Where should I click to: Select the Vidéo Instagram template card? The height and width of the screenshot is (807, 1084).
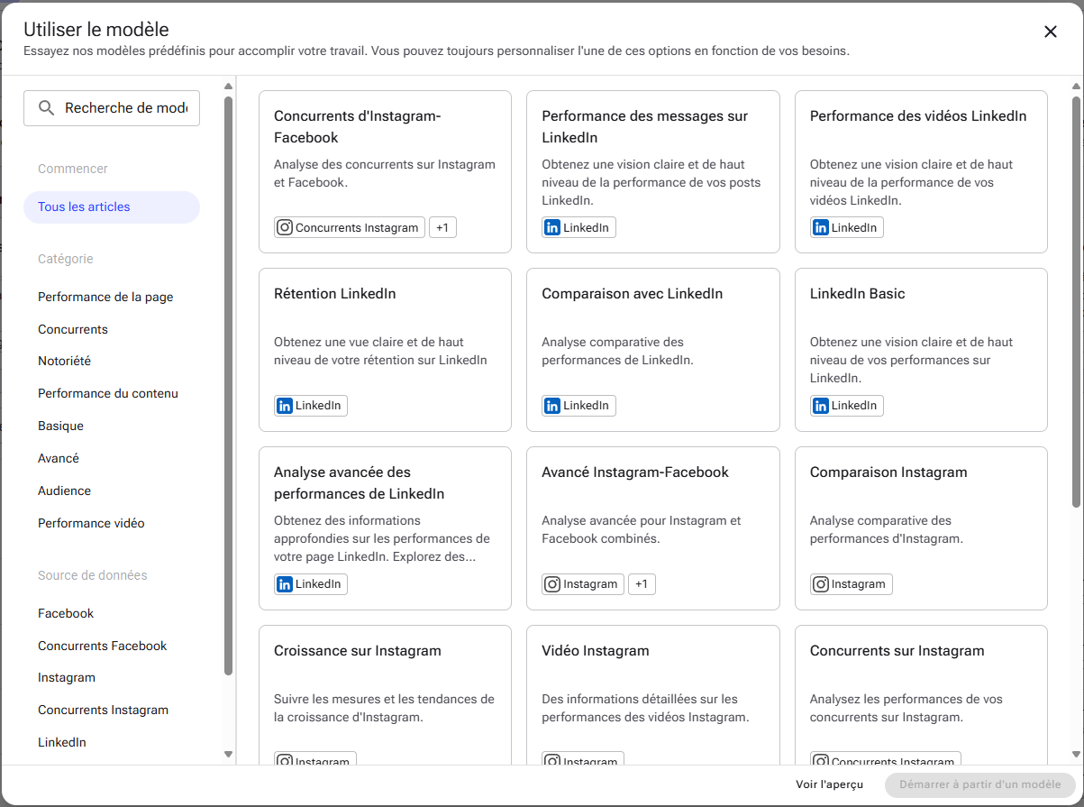pyautogui.click(x=653, y=694)
